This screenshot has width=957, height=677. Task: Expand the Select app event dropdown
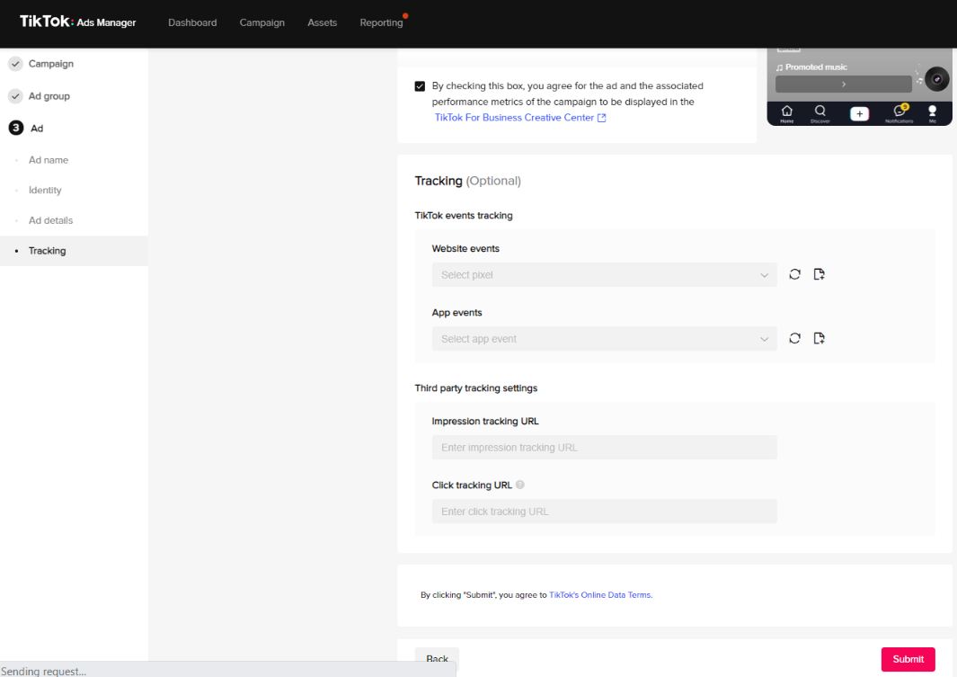pos(604,339)
